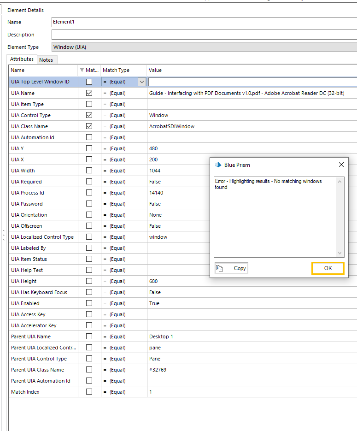The height and width of the screenshot is (431, 357).
Task: Click the element Name input field
Action: click(x=204, y=22)
